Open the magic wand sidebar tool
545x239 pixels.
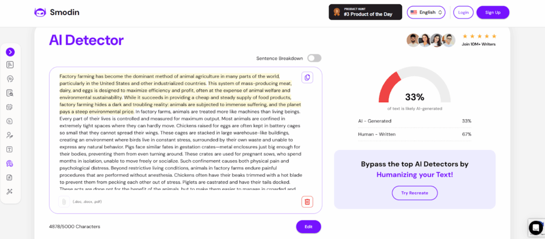pos(10,192)
